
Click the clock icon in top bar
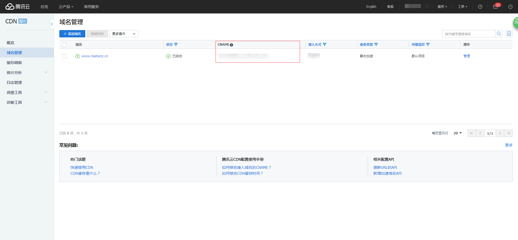(510, 7)
